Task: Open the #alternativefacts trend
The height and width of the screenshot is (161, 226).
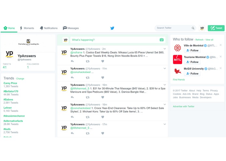Action: 13,121
